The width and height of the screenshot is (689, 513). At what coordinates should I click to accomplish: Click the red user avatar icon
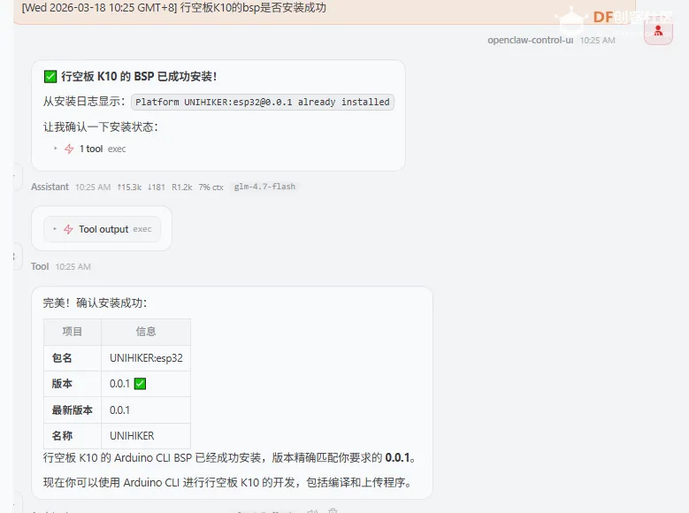pyautogui.click(x=658, y=31)
